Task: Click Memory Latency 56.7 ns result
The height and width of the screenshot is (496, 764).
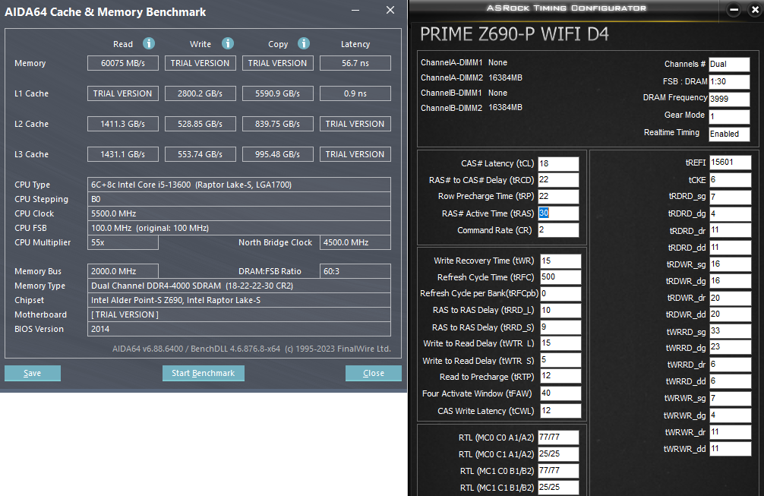Action: pyautogui.click(x=355, y=63)
